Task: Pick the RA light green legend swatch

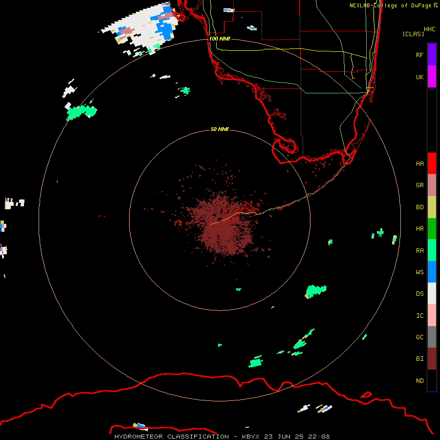Action: 432,250
